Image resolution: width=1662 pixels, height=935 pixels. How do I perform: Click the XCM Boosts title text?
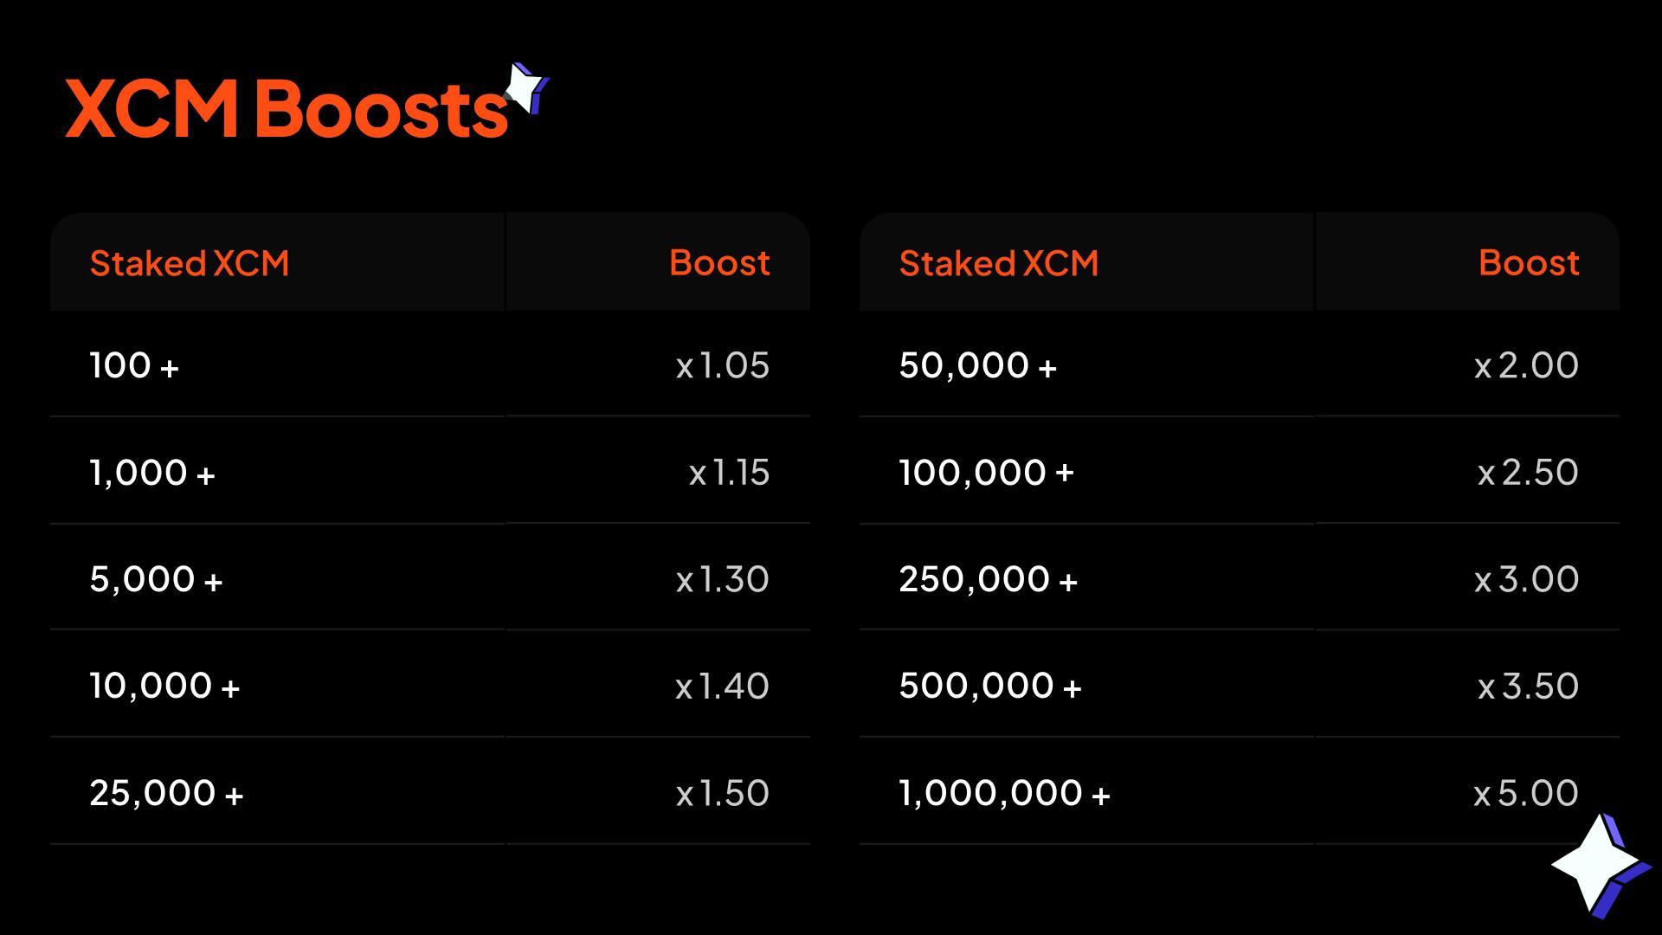click(x=286, y=110)
